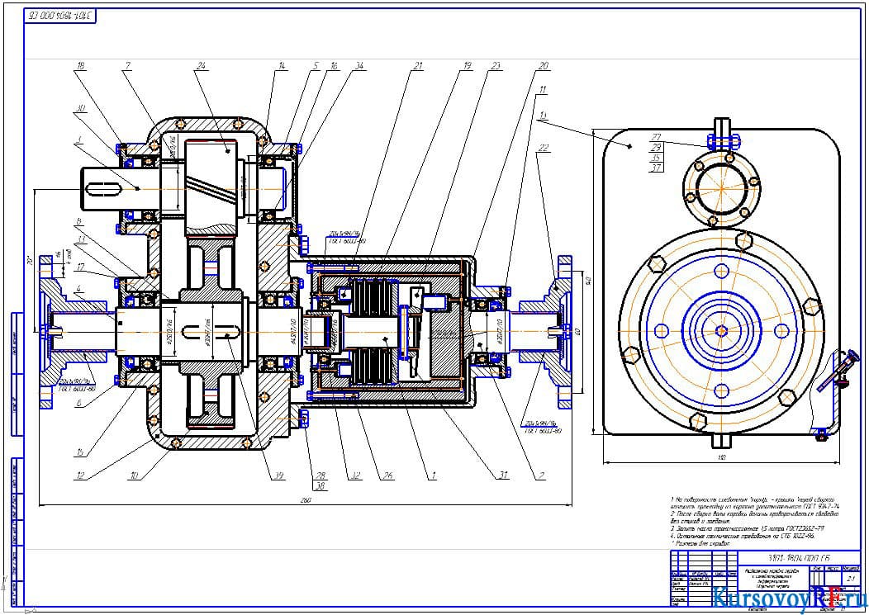The image size is (869, 615).
Task: Click part callout number 7
Action: (128, 66)
